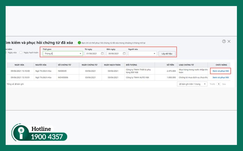The height and width of the screenshot is (151, 243).
Task: Click the Lấy dữ liệu button
Action: click(x=167, y=53)
